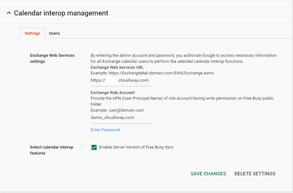293x193 pixels.
Task: Open the Enter Password link
Action: pyautogui.click(x=105, y=130)
